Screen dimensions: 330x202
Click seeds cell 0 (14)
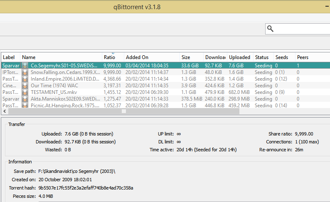tap(281, 105)
